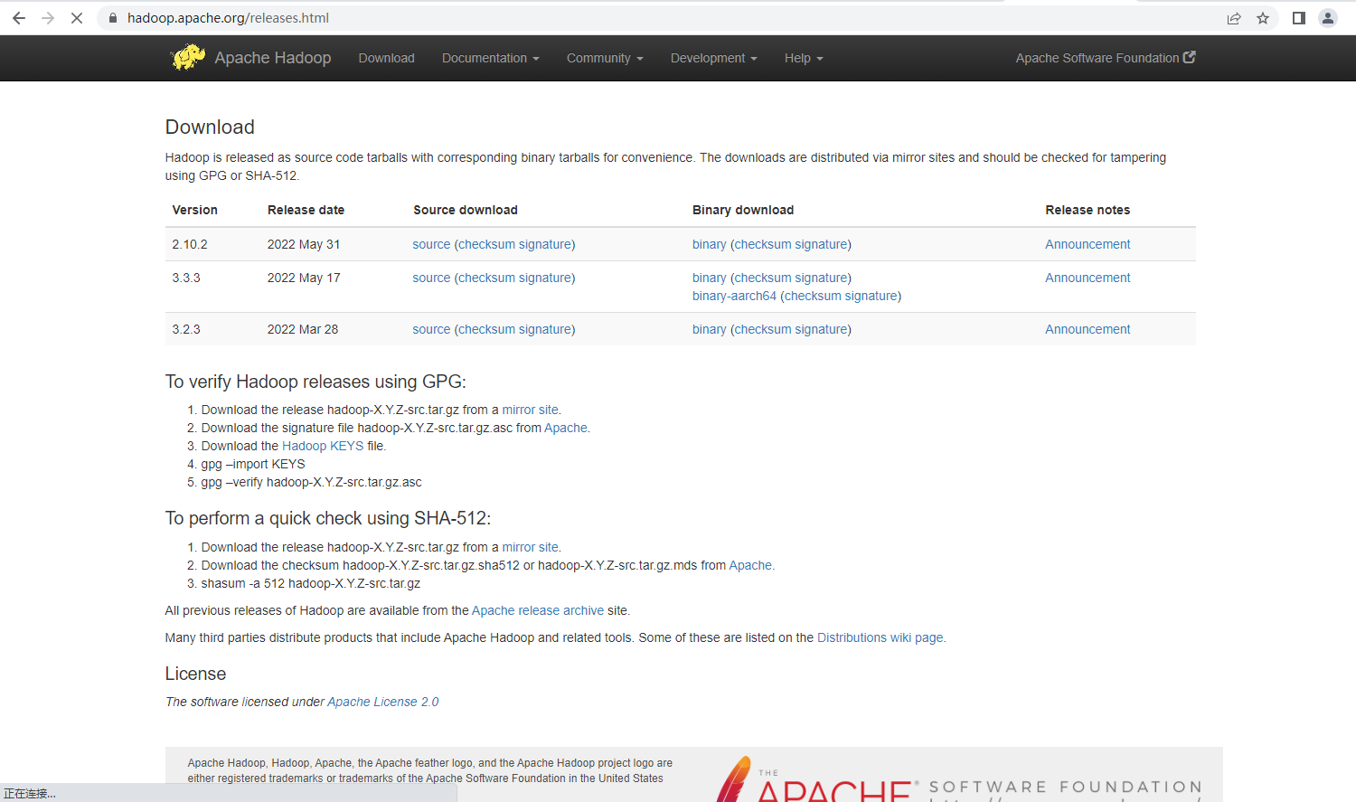Click the connecting status bar text
This screenshot has width=1356, height=802.
coord(30,794)
